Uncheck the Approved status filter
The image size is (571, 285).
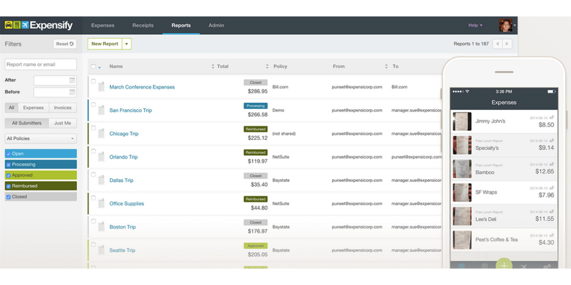(x=9, y=175)
